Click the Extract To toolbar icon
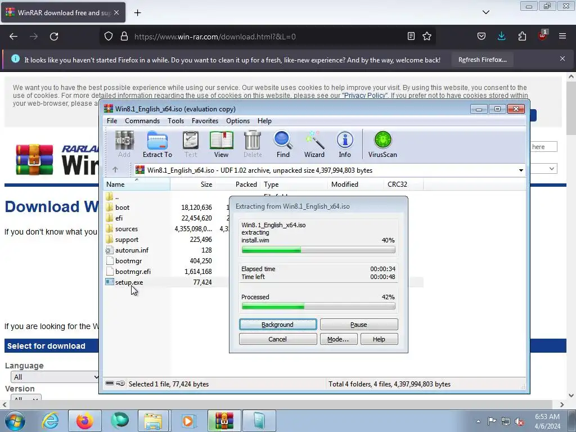Image resolution: width=576 pixels, height=432 pixels. pos(157,144)
